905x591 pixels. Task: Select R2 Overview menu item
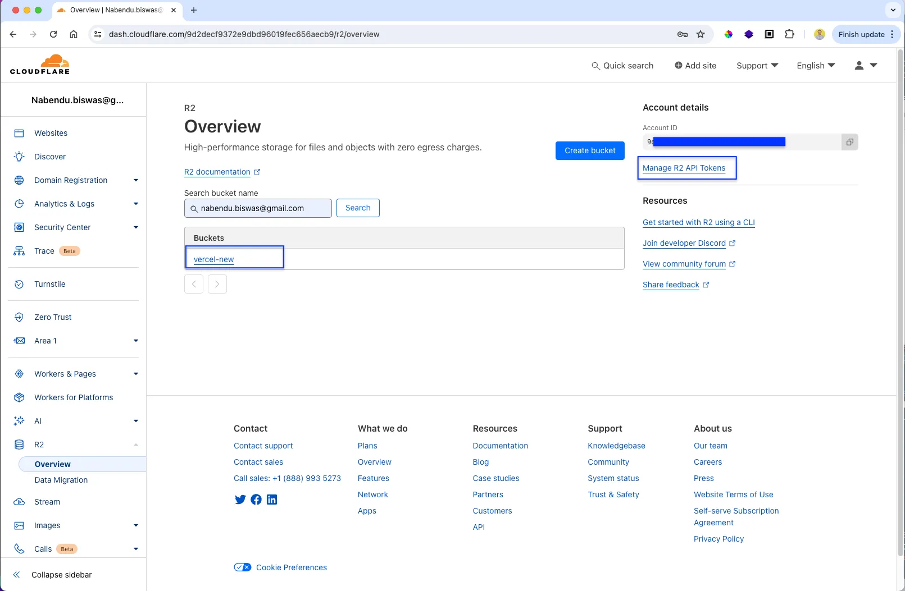[x=82, y=464]
